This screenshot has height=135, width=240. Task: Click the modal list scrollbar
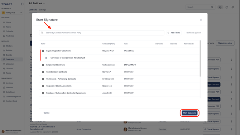tap(200, 58)
